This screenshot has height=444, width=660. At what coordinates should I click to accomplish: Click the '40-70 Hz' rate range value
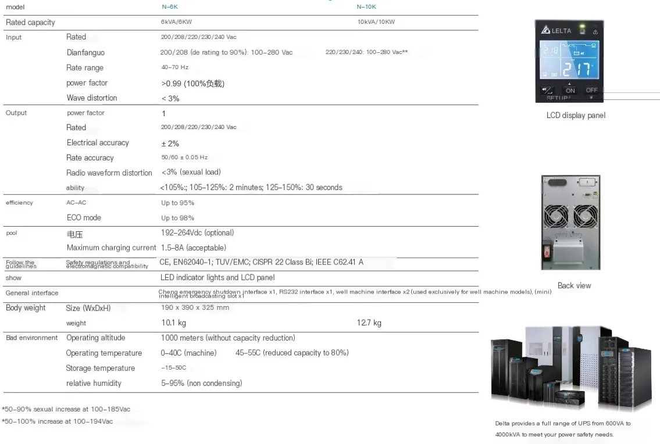point(174,67)
